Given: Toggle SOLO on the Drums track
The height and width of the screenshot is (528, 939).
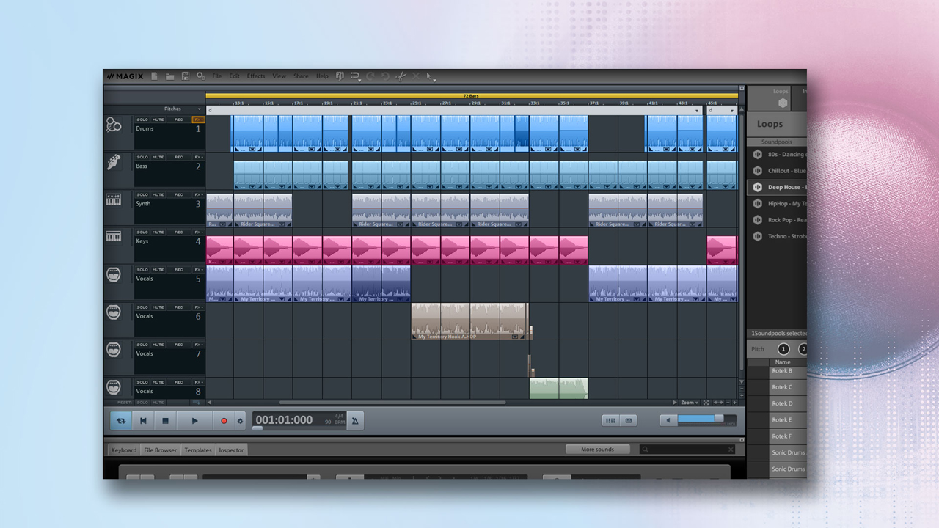Looking at the screenshot, I should (142, 120).
